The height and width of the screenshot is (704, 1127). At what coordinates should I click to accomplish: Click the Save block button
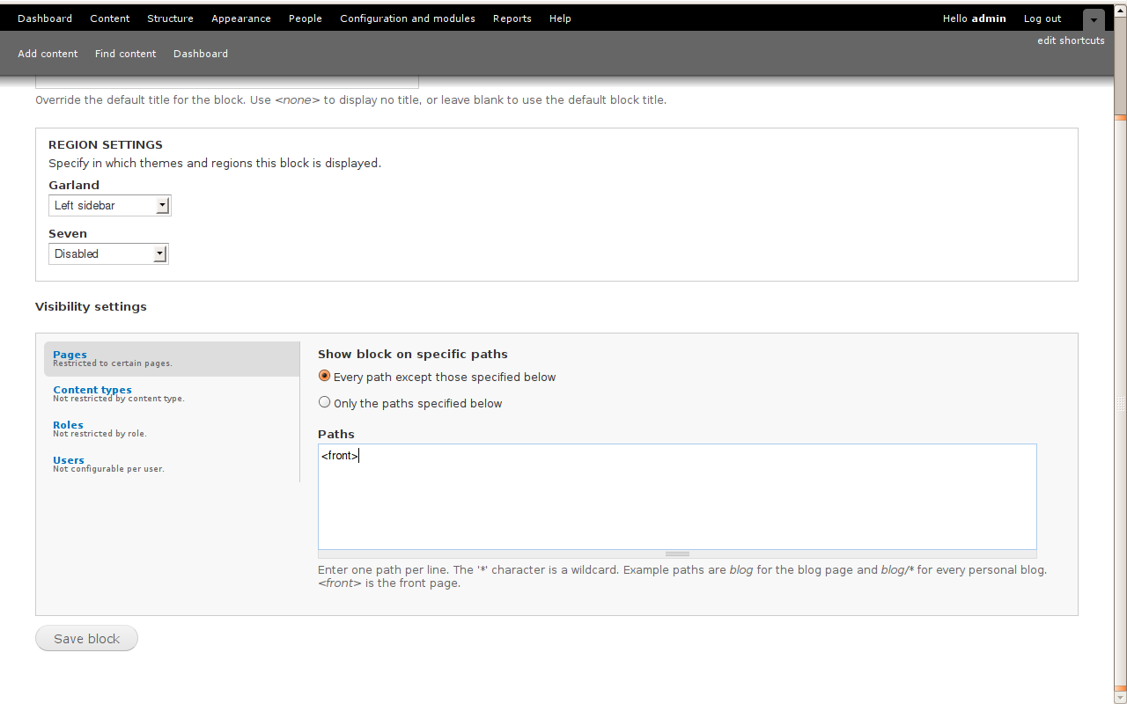pos(85,638)
